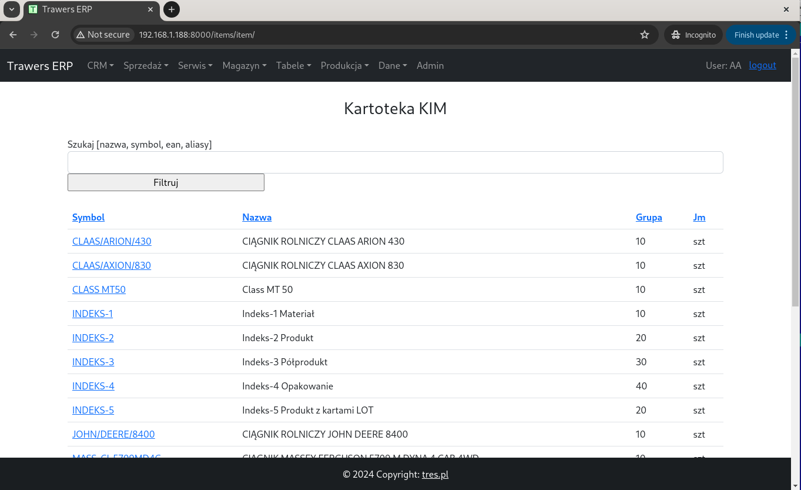Open item INDEKS-3
This screenshot has width=801, height=490.
[93, 362]
